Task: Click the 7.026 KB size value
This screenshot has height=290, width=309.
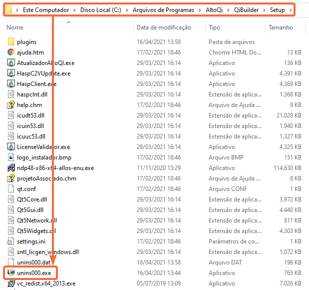Action: tap(291, 283)
